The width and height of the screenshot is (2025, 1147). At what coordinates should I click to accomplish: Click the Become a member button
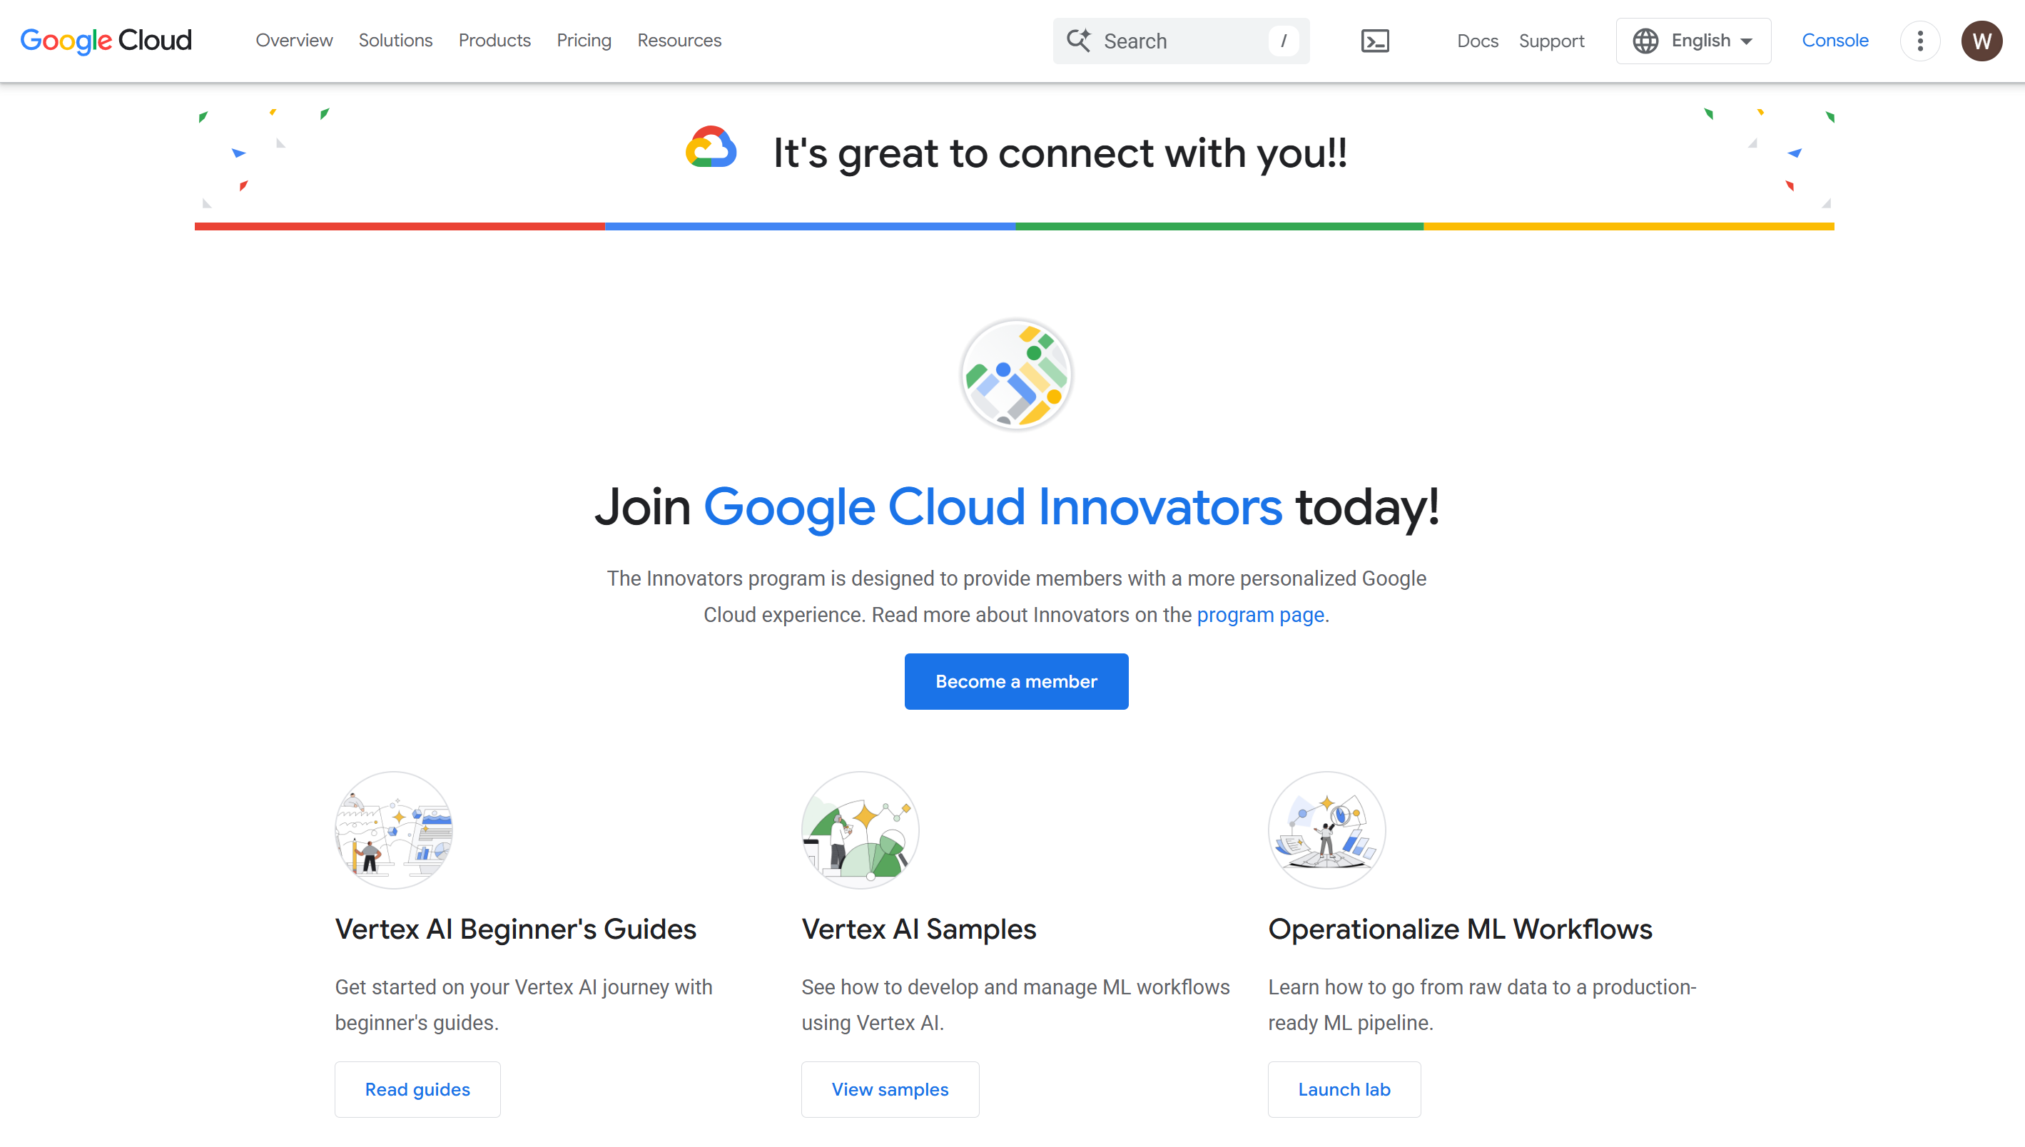click(1017, 681)
